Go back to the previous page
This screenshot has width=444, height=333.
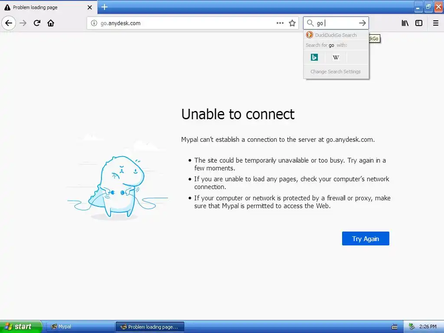coord(9,23)
